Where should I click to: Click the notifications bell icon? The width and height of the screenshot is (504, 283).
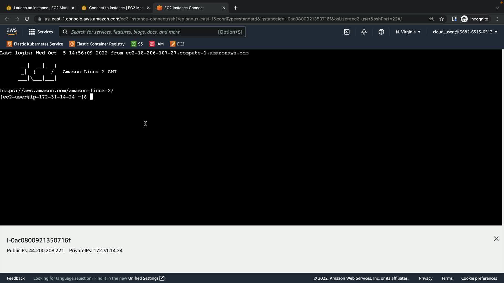(x=364, y=32)
